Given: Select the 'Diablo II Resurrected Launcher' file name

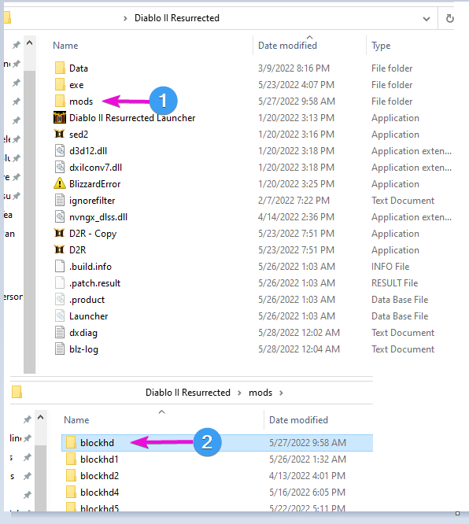Looking at the screenshot, I should click(x=132, y=118).
